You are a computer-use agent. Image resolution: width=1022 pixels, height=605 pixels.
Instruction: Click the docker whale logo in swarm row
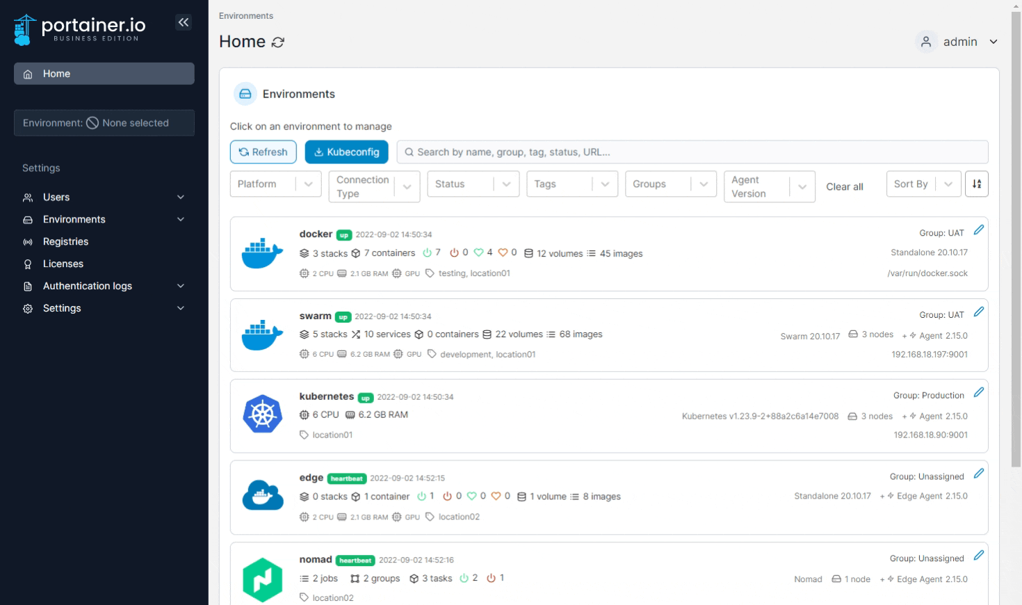coord(262,334)
